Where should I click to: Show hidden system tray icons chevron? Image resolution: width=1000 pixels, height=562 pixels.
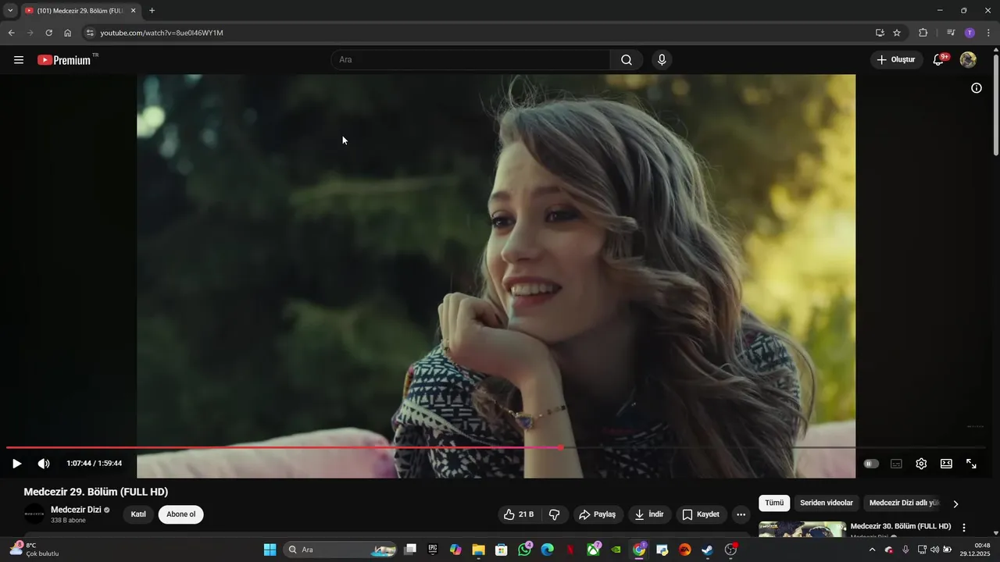[872, 550]
